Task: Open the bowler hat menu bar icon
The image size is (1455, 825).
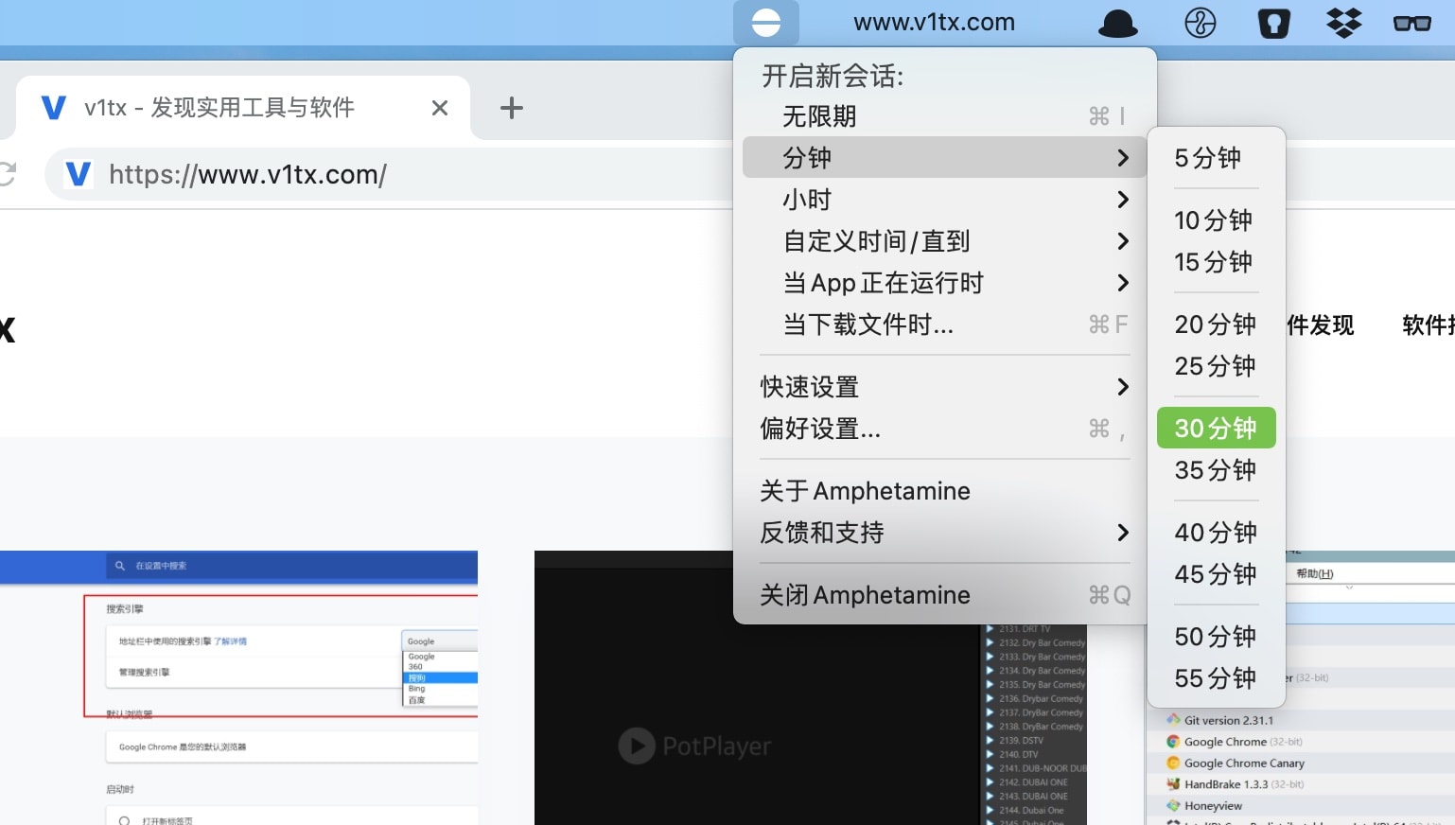Action: coord(1118,24)
